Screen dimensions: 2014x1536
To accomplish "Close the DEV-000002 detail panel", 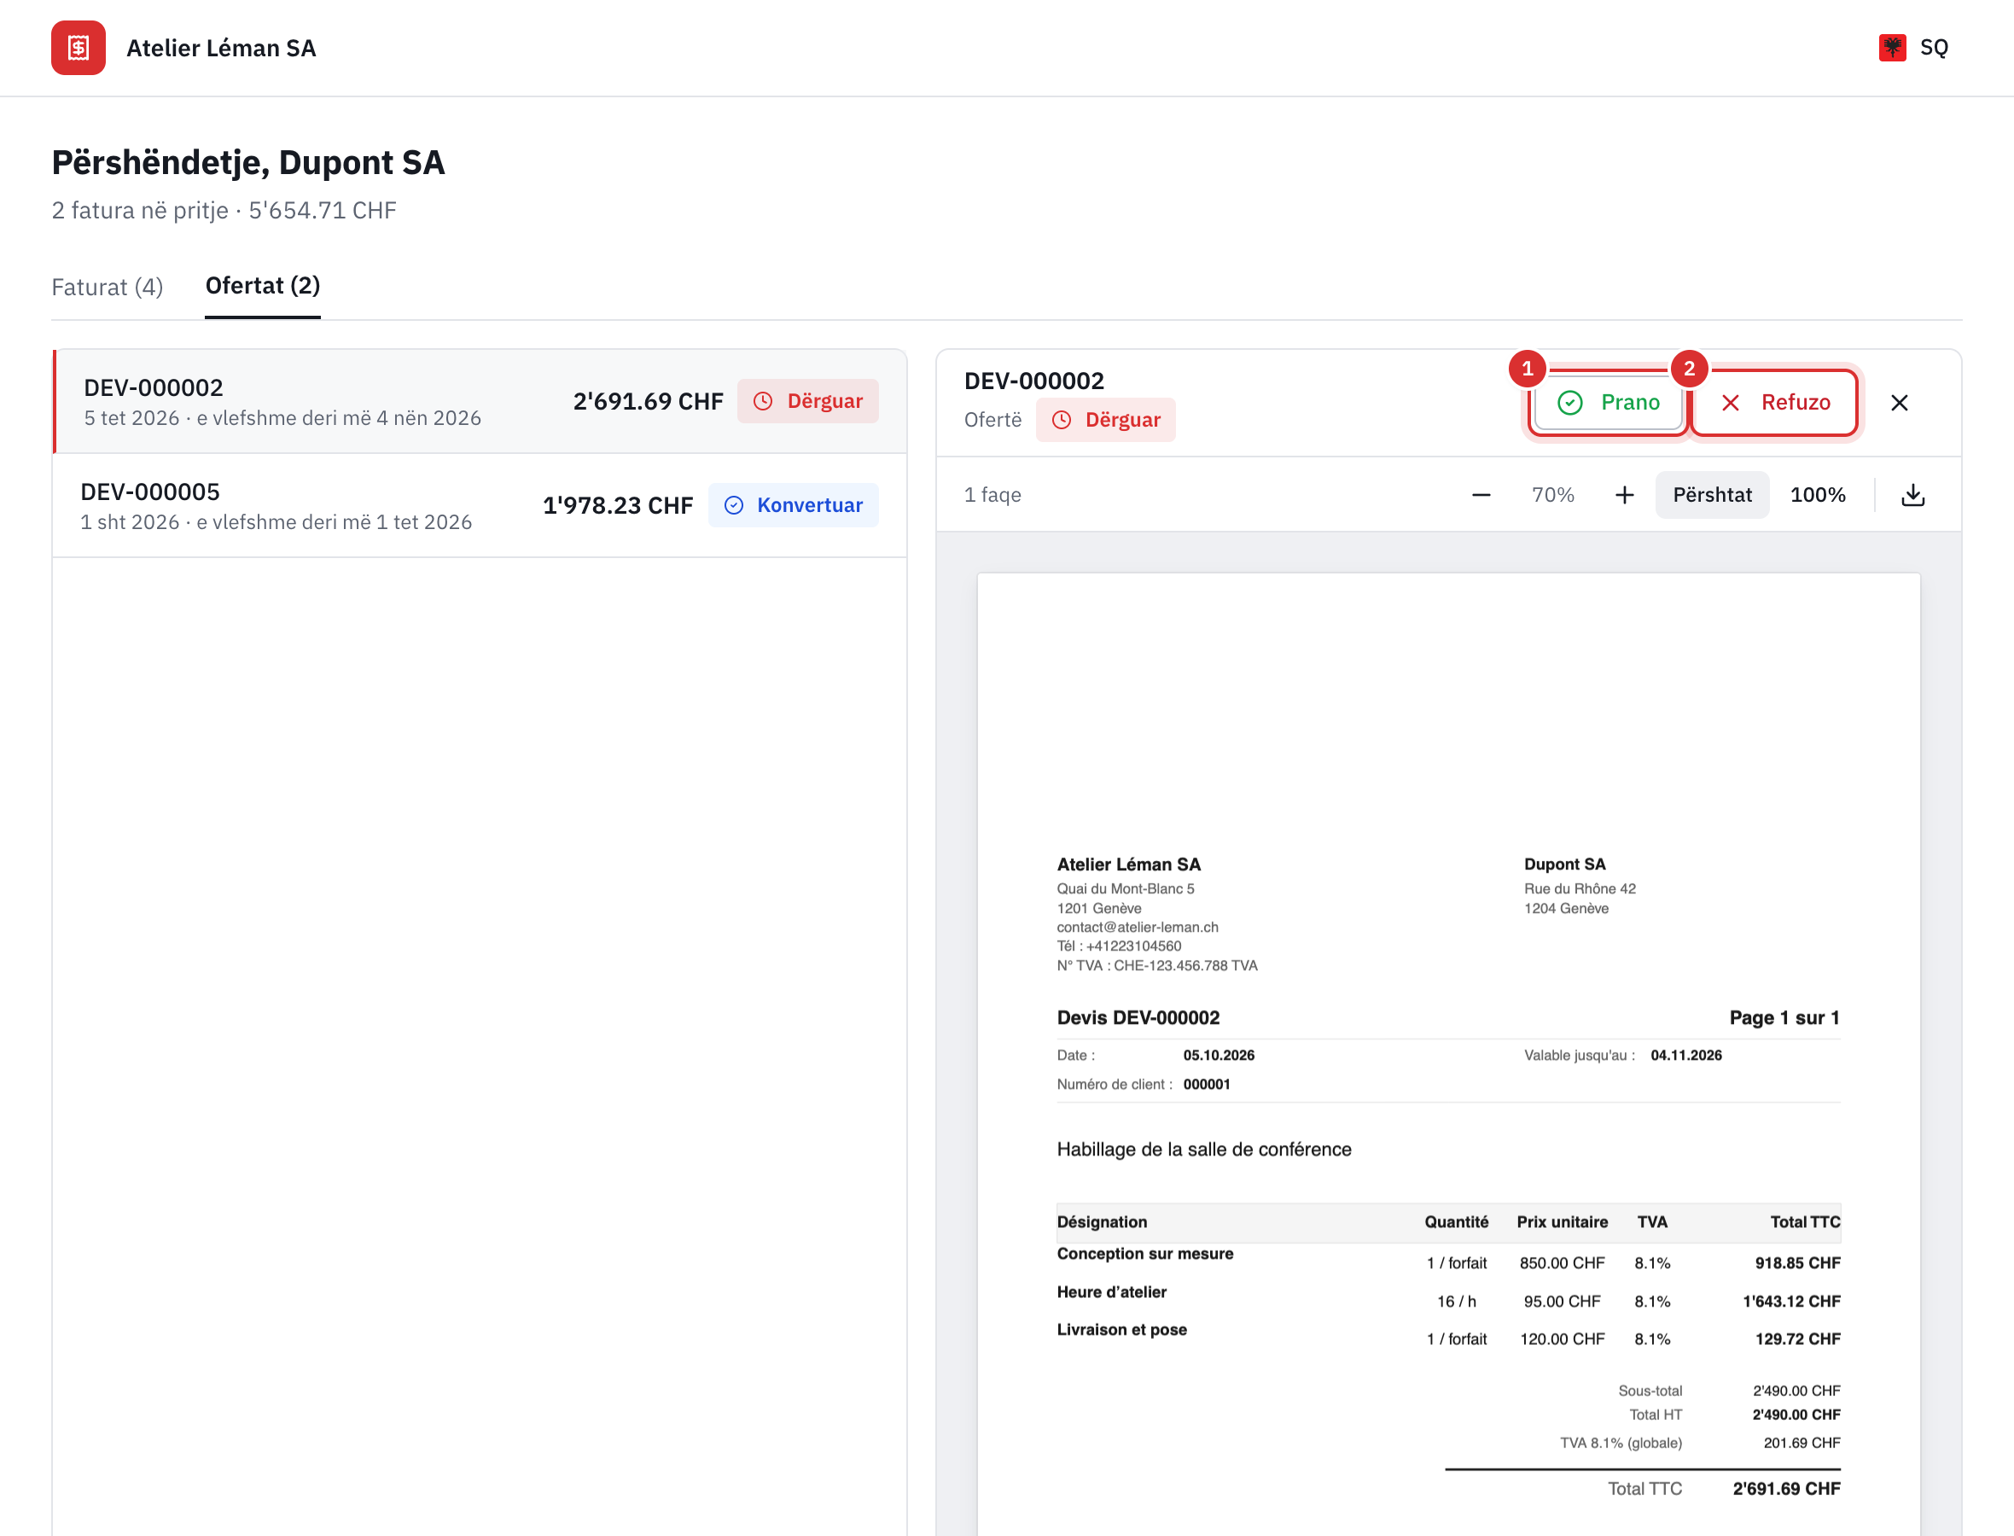I will point(1899,402).
